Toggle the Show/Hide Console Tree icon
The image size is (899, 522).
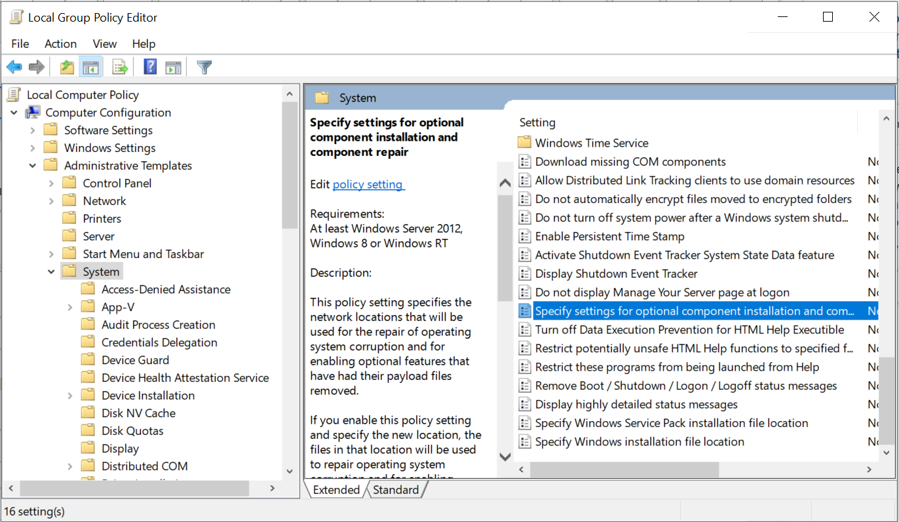(x=90, y=67)
